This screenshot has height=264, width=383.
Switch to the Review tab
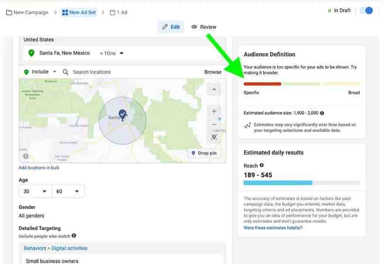tap(204, 27)
